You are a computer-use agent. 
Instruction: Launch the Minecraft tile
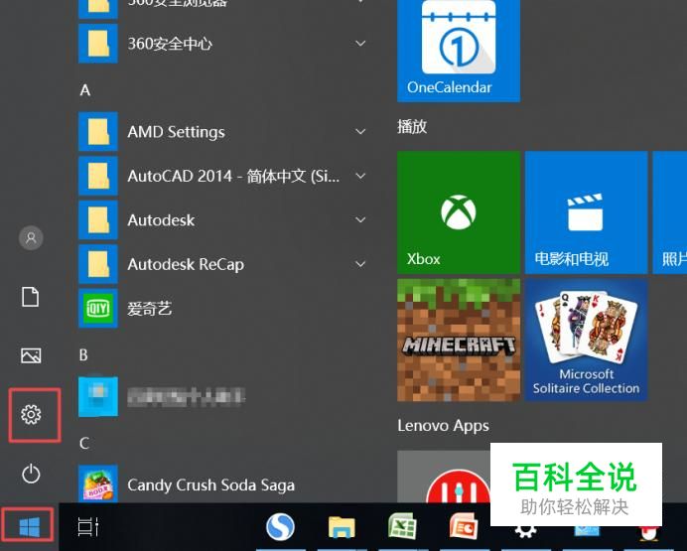pyautogui.click(x=459, y=340)
